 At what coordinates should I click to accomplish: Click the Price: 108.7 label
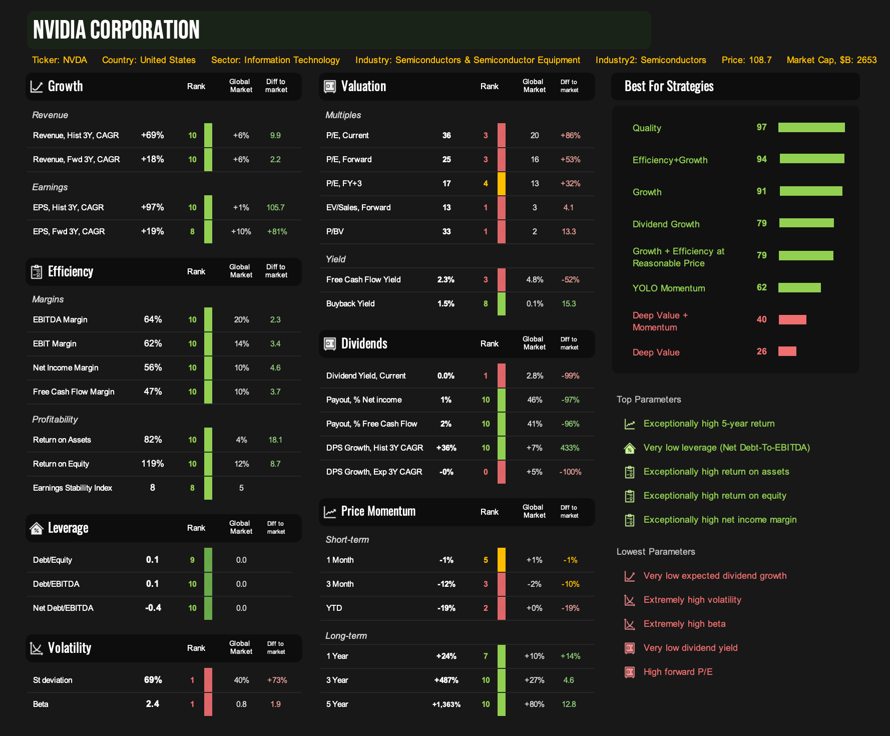(x=746, y=60)
